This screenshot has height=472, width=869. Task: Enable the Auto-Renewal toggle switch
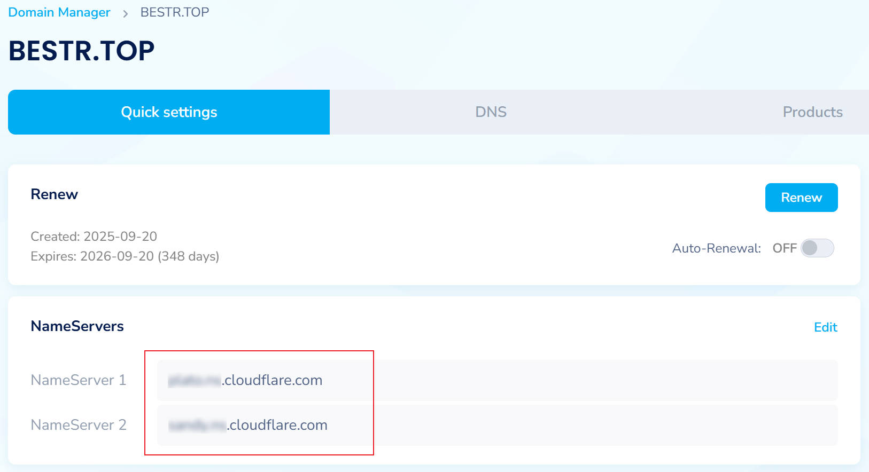[817, 248]
